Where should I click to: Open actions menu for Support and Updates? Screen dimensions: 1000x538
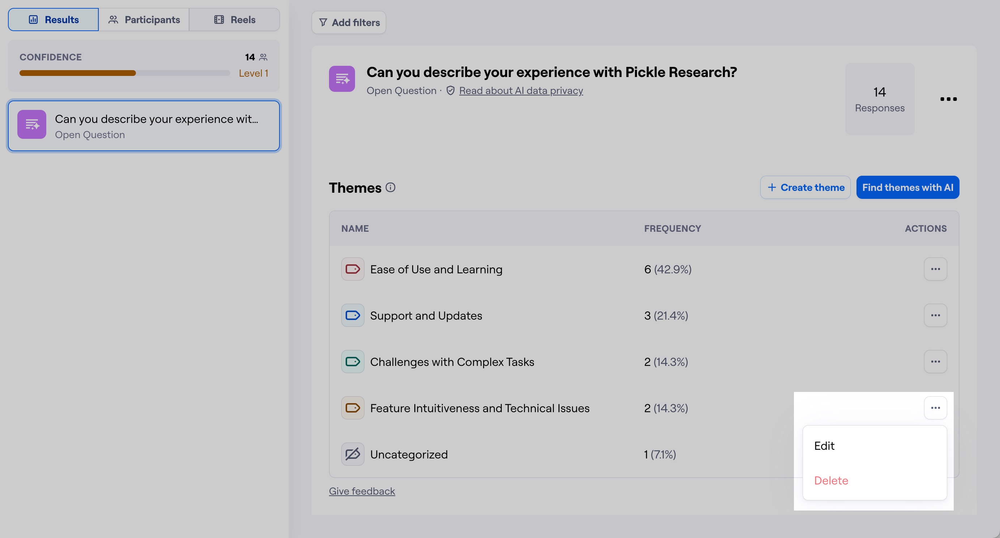[x=936, y=315]
